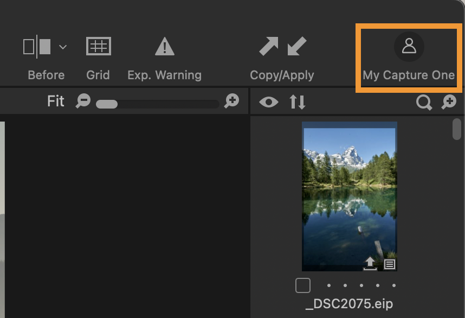This screenshot has width=465, height=318.
Task: Toggle the Before/After comparison view icon
Action: coord(37,47)
